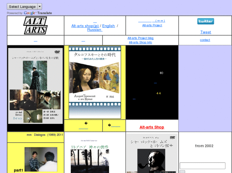This screenshot has height=173, width=232.
Task: Click the Tweet link
Action: coord(206,32)
